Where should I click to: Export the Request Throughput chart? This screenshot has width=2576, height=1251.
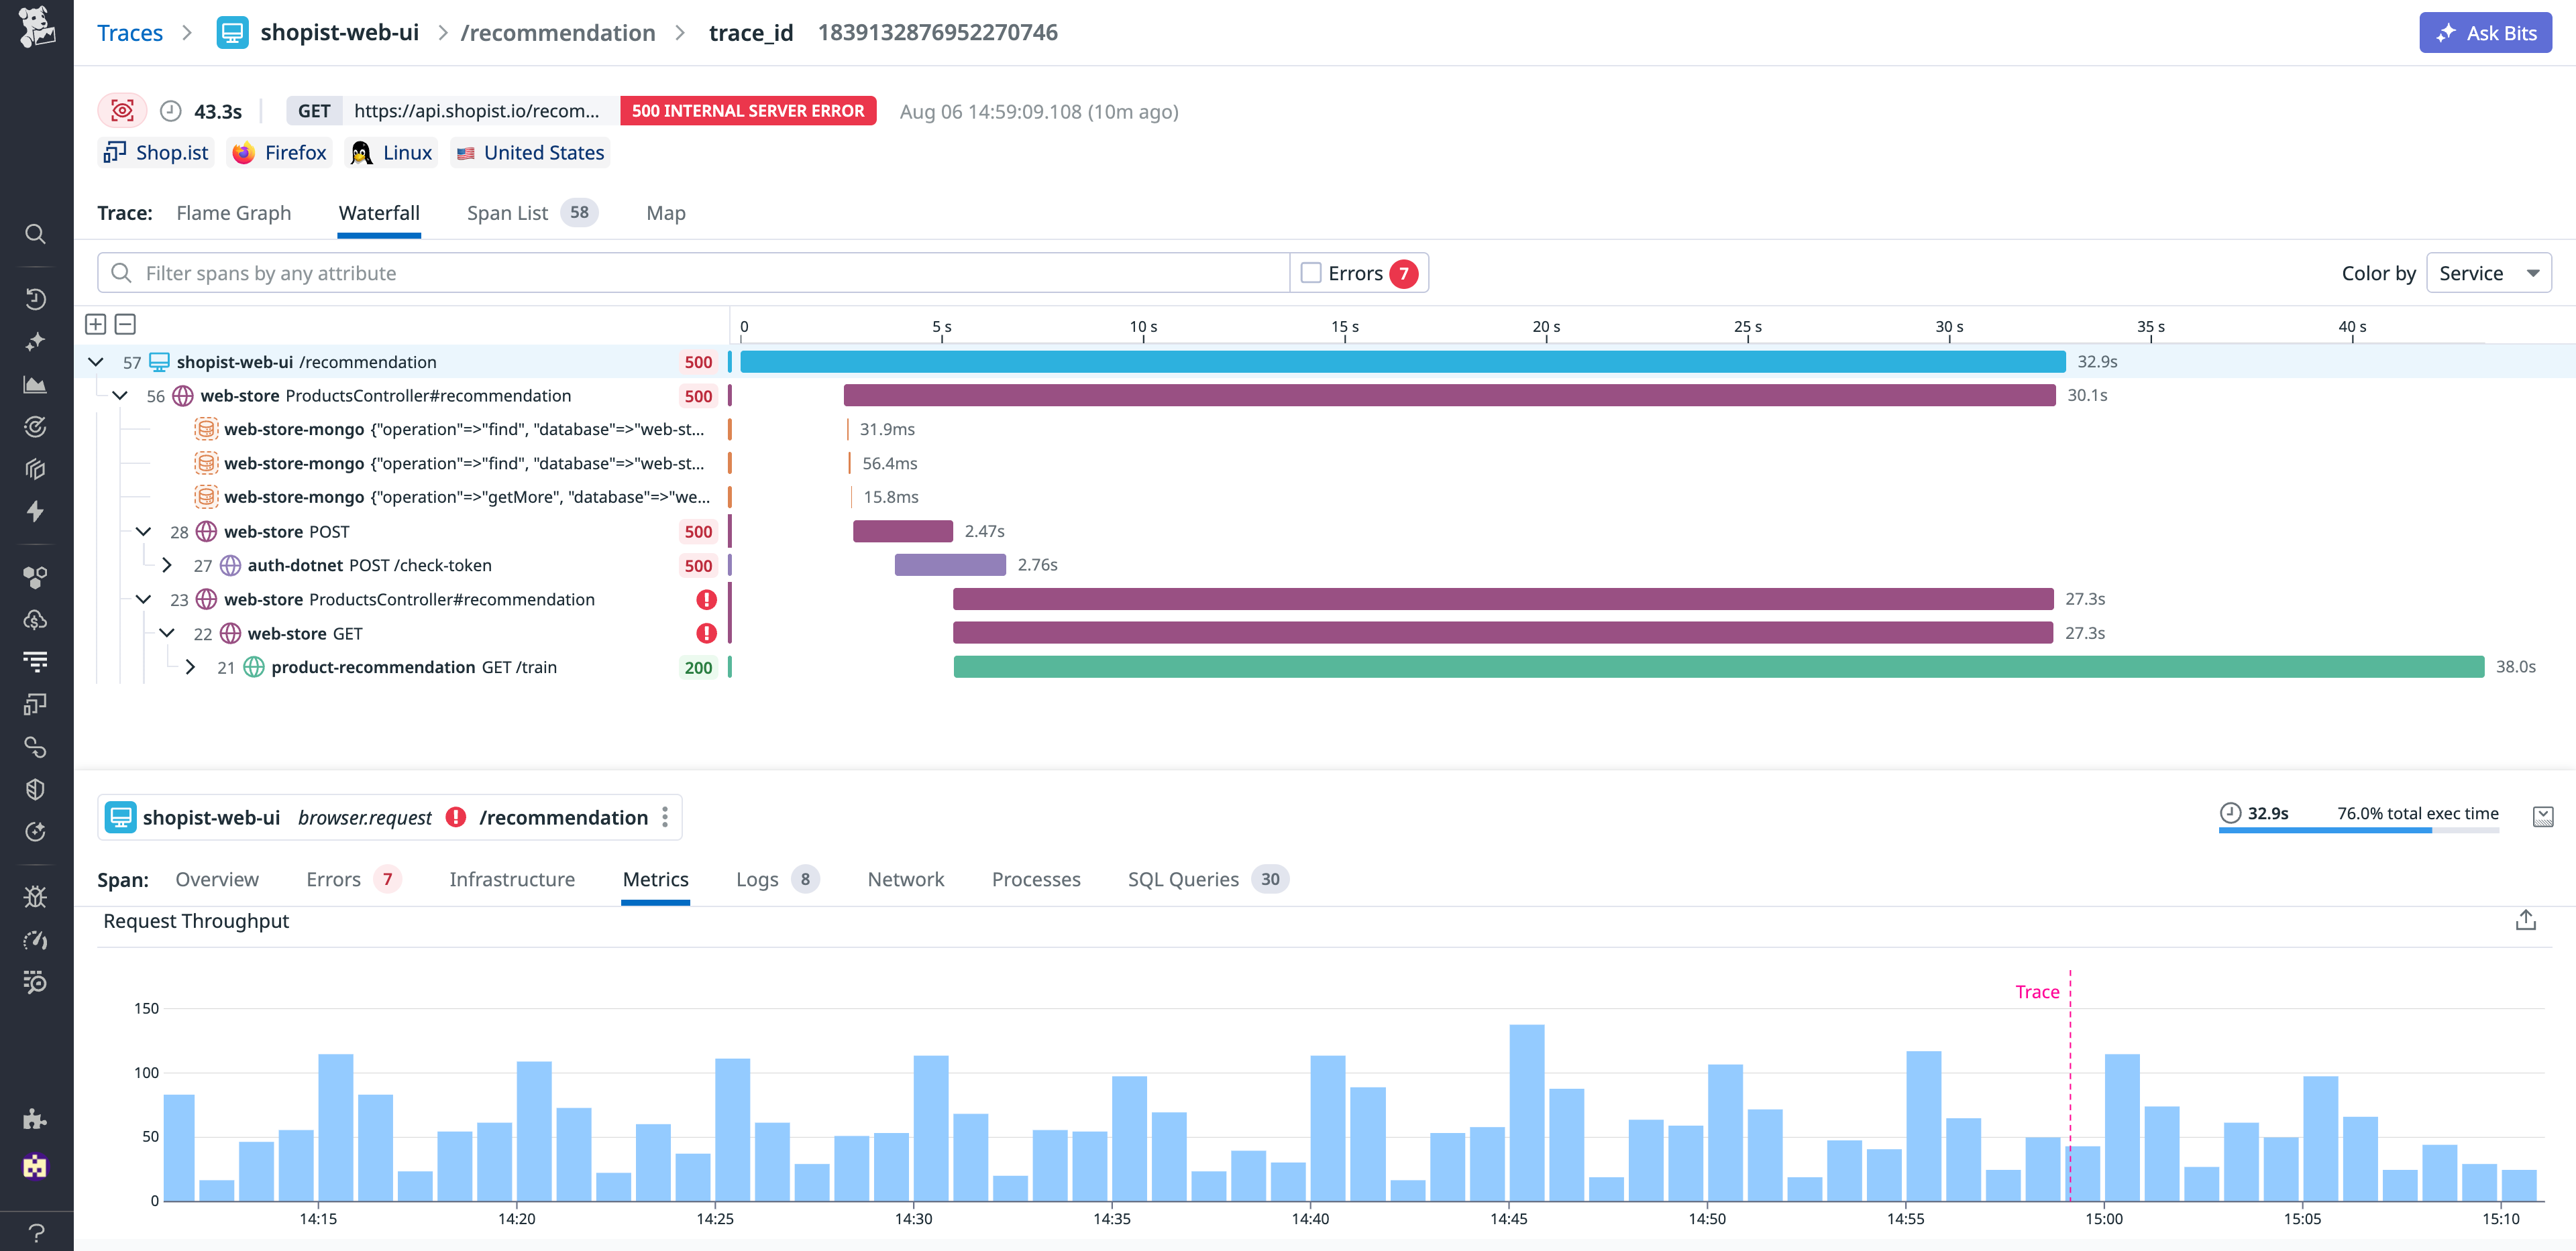click(2527, 919)
